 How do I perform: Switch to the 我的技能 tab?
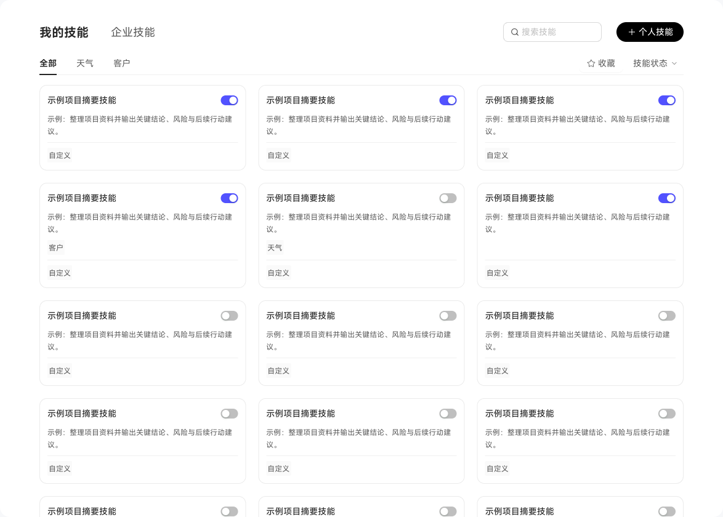tap(64, 32)
